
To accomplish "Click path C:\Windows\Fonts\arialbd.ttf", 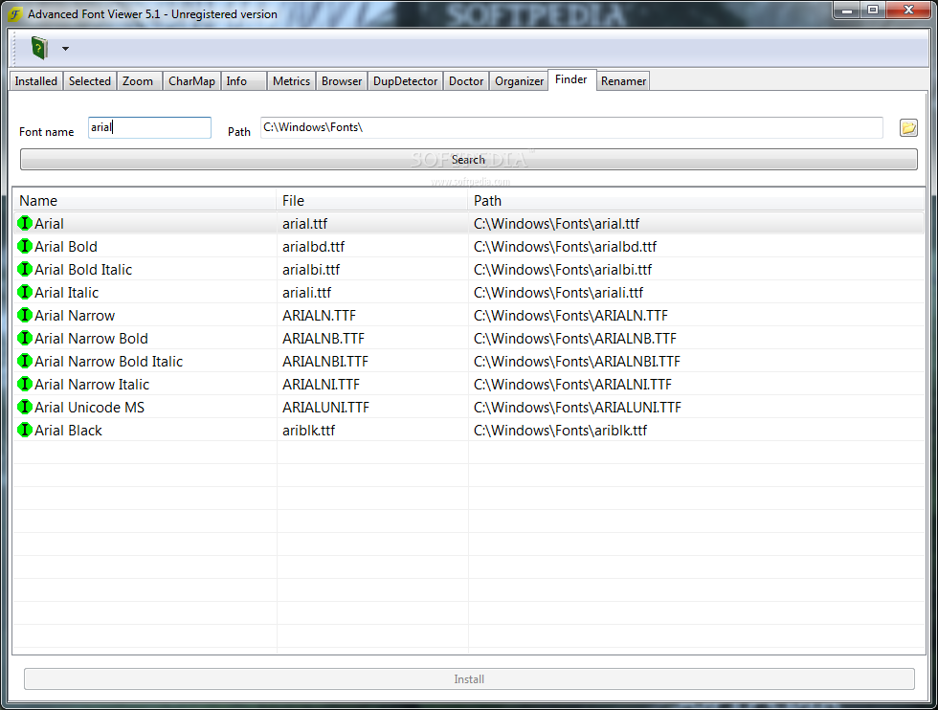I will click(x=566, y=247).
